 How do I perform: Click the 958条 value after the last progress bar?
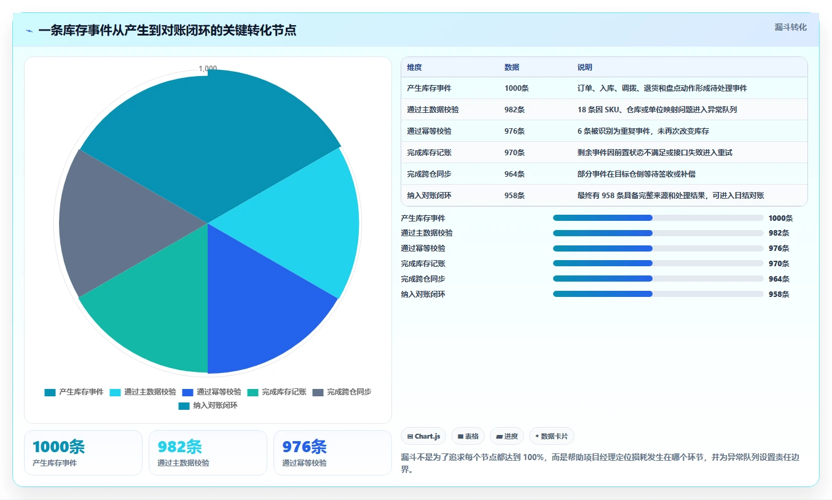[x=779, y=294]
